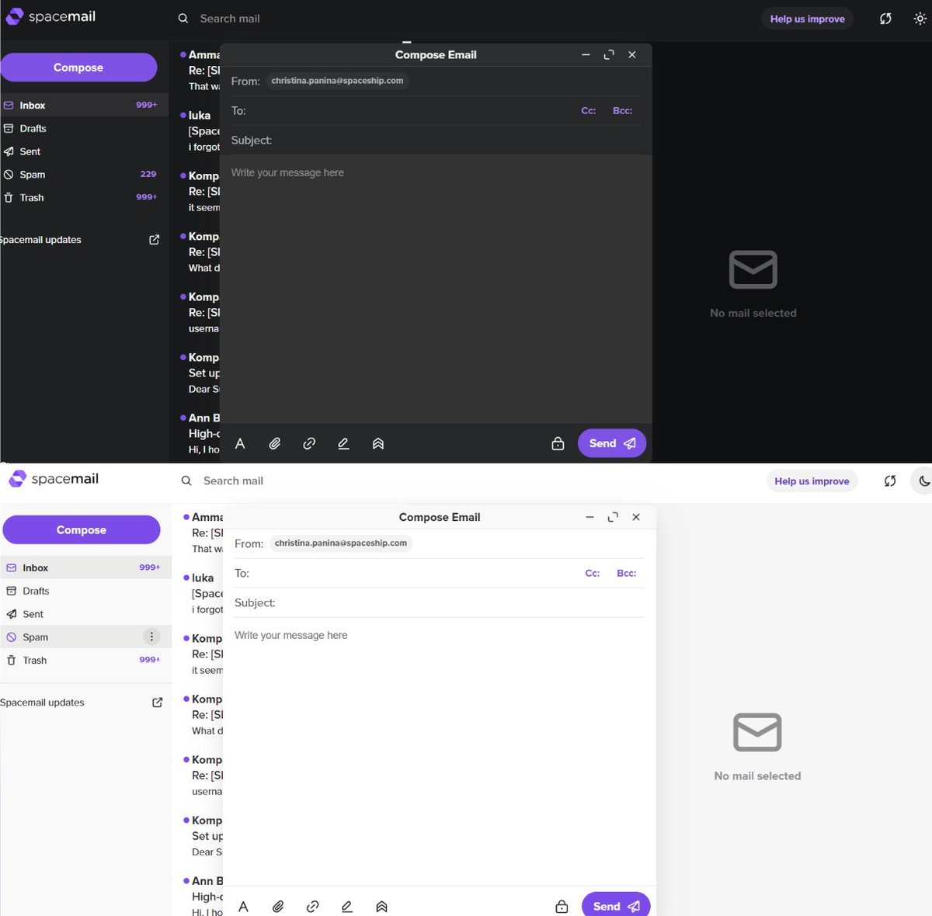Add Bcc recipients in dark compose
932x916 pixels.
[x=623, y=111]
